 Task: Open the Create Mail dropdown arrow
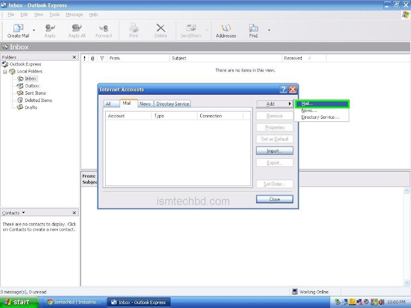tap(34, 30)
